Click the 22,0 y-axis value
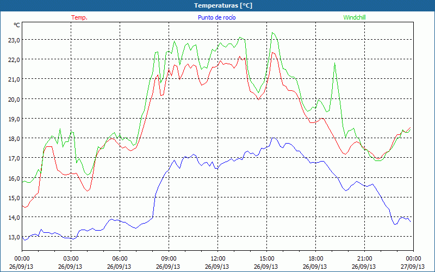This screenshot has width=435, height=272. (14, 60)
